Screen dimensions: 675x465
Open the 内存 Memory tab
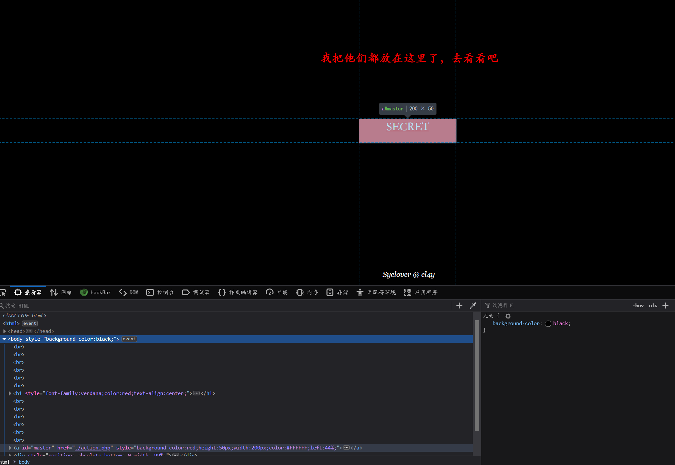coord(307,292)
